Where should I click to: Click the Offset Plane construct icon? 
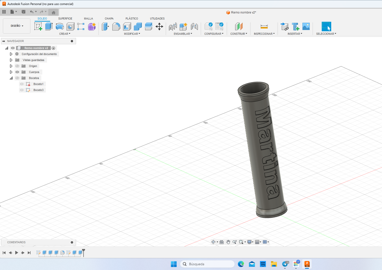pyautogui.click(x=239, y=26)
